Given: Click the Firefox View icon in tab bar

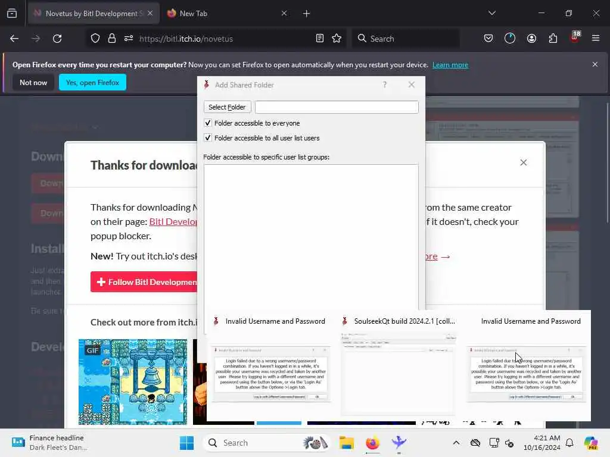Looking at the screenshot, I should coord(12,13).
